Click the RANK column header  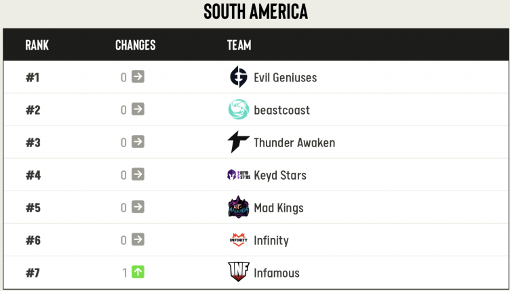(37, 45)
